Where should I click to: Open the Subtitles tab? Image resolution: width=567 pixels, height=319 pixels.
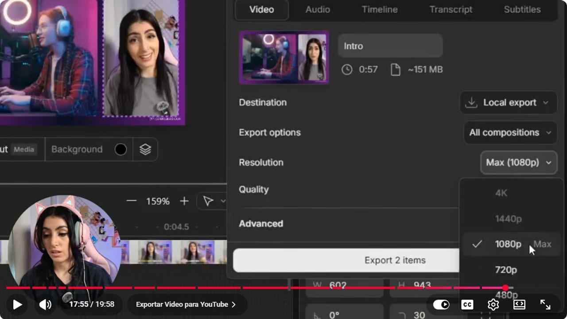[x=522, y=10]
